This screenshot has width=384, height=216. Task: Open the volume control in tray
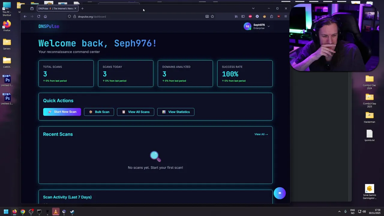pyautogui.click(x=364, y=211)
